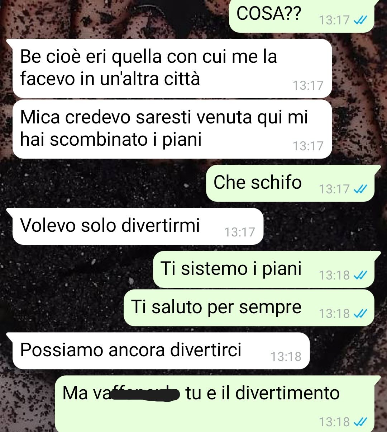Tap the 'Ti saluto per sempre' message

(249, 308)
